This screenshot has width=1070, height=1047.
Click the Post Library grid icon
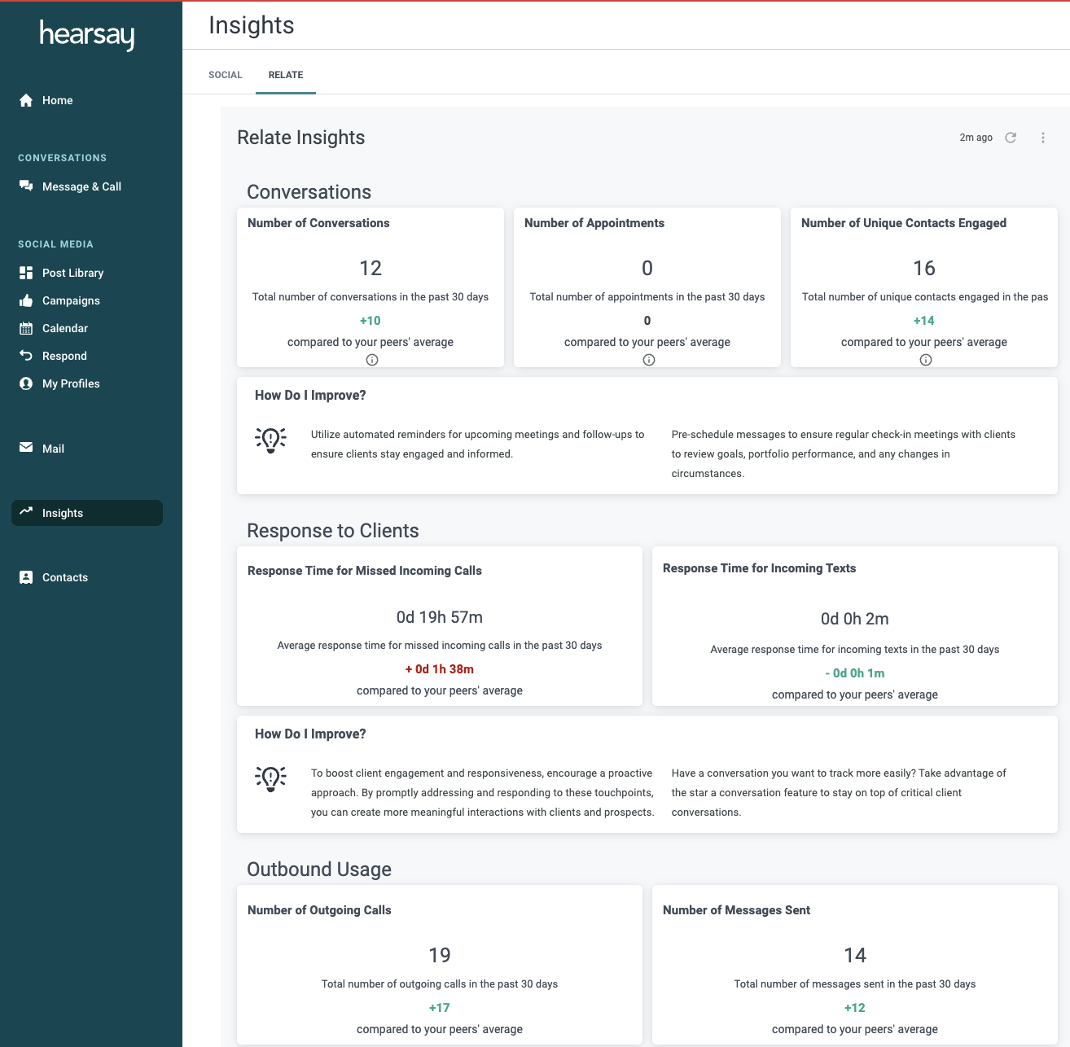click(x=26, y=273)
